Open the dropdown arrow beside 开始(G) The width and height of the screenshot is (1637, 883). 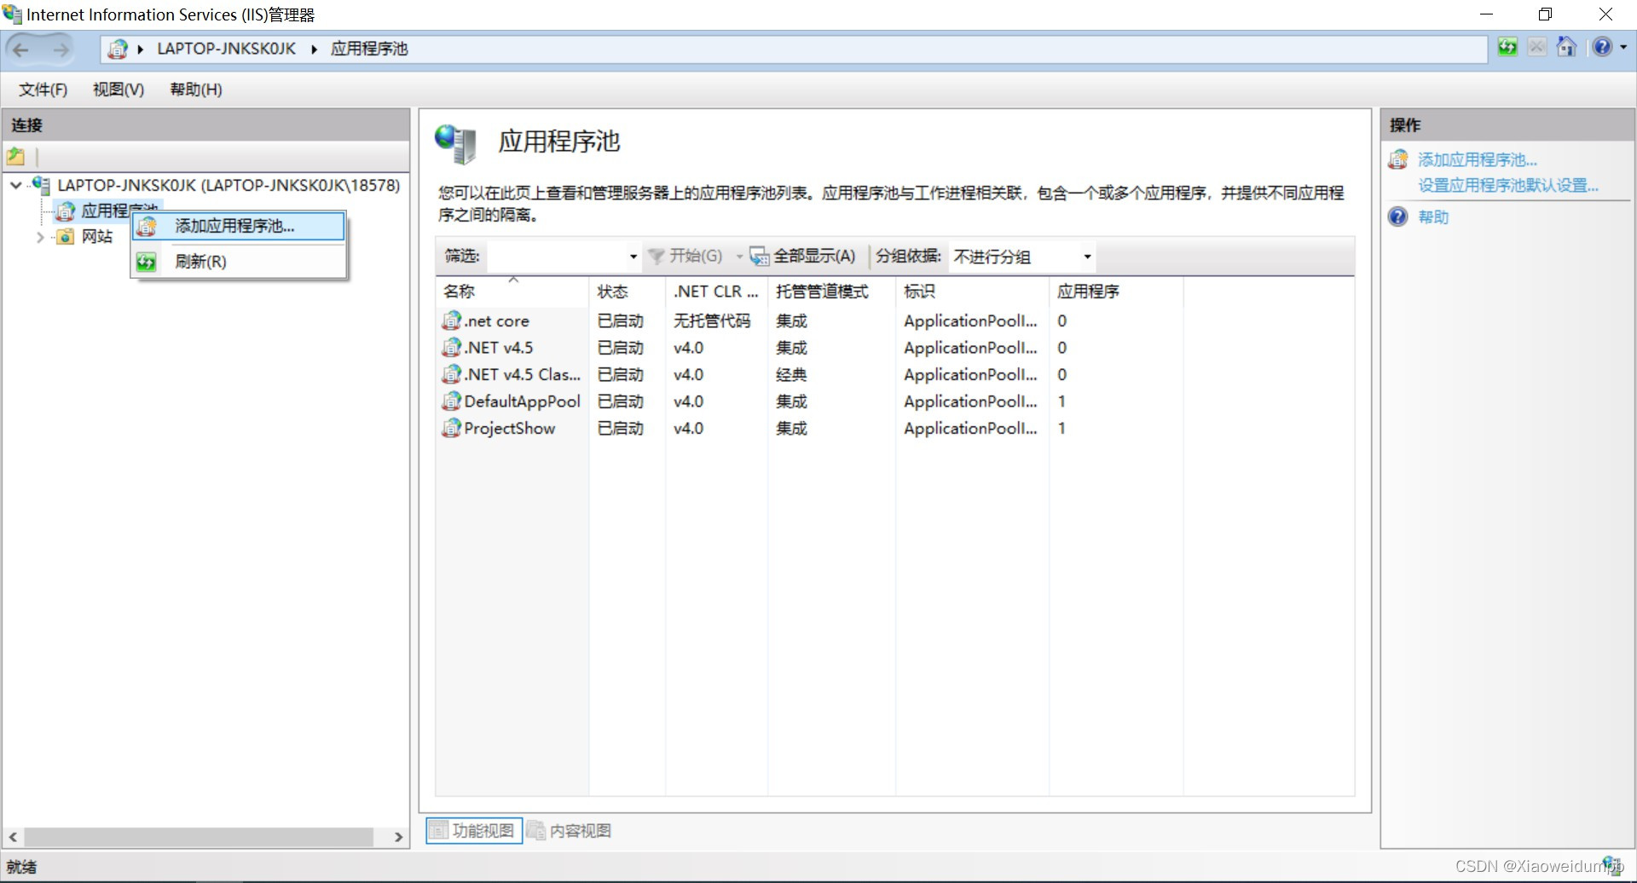[x=739, y=257]
